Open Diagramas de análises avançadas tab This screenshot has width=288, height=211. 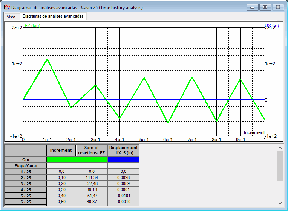[53, 16]
